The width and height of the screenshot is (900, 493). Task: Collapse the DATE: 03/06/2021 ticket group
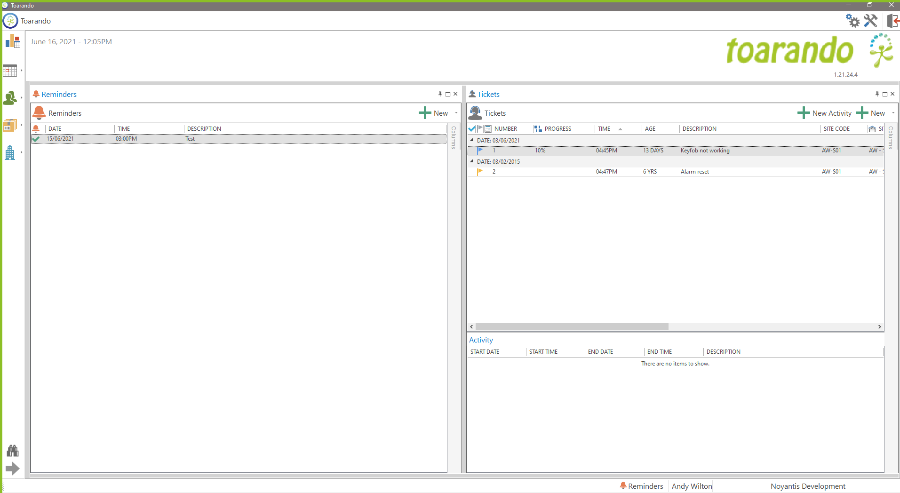click(472, 140)
